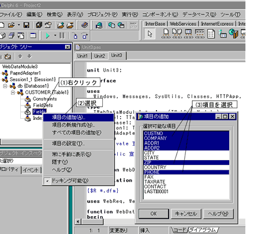Click OK in the 項目の追加 dialog
This screenshot has height=234, width=254.
click(154, 214)
